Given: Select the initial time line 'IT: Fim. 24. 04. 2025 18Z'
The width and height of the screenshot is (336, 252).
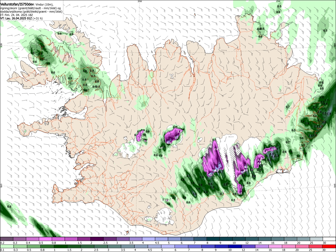Looking at the screenshot, I should tap(17, 15).
